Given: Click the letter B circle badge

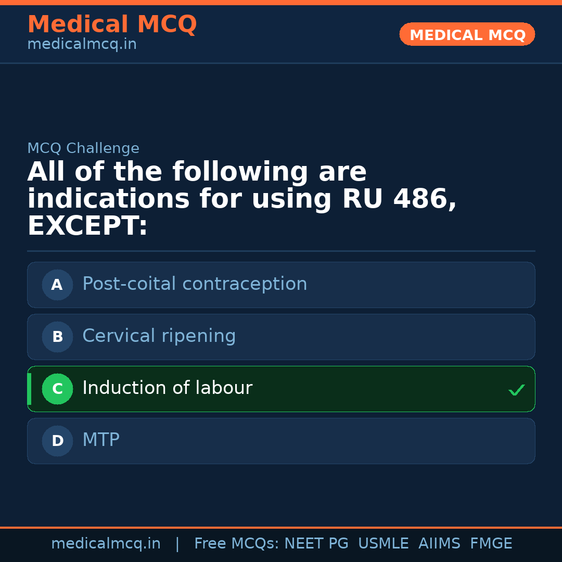Looking at the screenshot, I should pyautogui.click(x=57, y=337).
